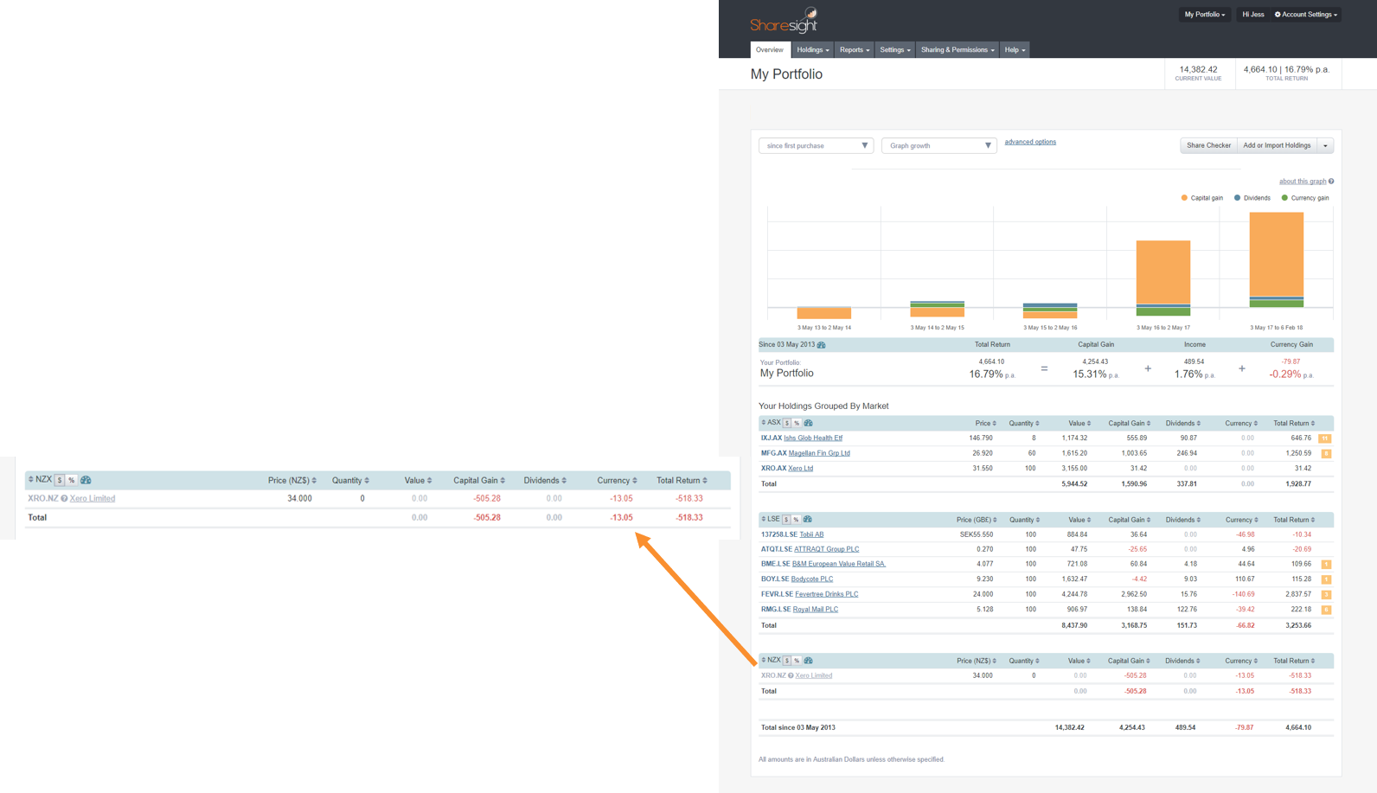Image resolution: width=1377 pixels, height=793 pixels.
Task: Expand arrow beside Add or Import Holdings
Action: point(1325,145)
